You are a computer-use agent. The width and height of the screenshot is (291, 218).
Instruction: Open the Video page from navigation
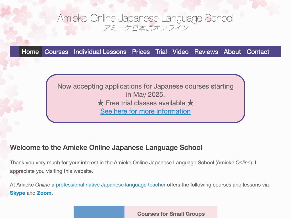pos(180,52)
